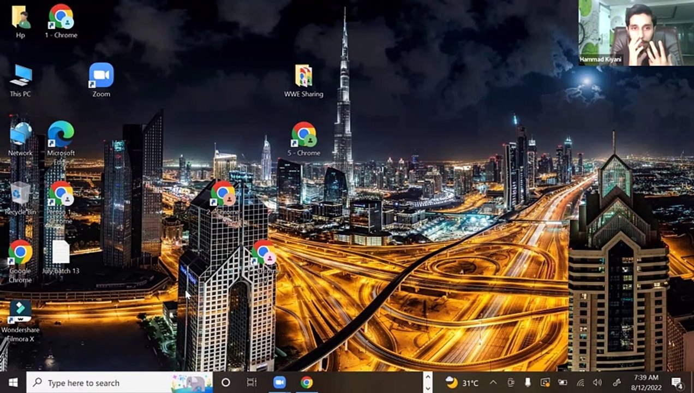Viewport: 694px width, 393px height.
Task: Open the Wi-Fi network flyout
Action: [580, 383]
